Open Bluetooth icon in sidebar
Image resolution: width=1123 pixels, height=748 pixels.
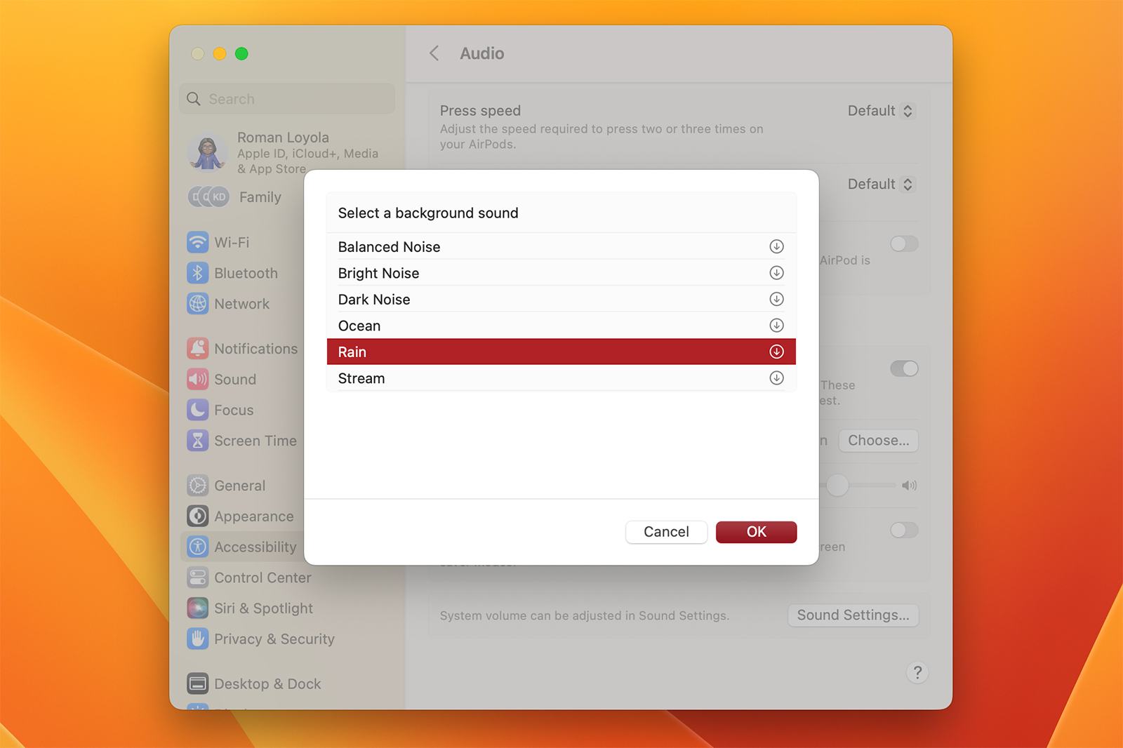click(x=198, y=273)
